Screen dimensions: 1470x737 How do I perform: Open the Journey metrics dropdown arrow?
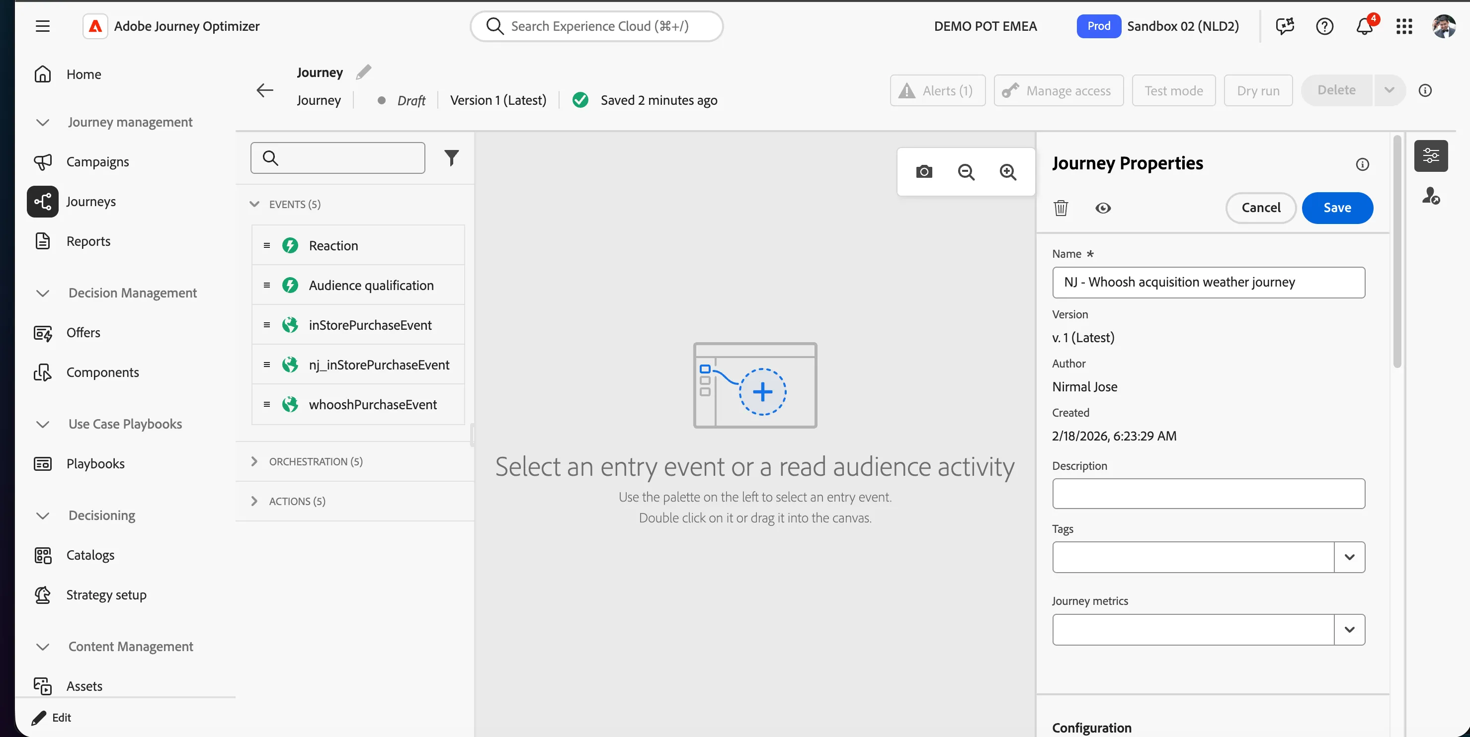[x=1349, y=630]
